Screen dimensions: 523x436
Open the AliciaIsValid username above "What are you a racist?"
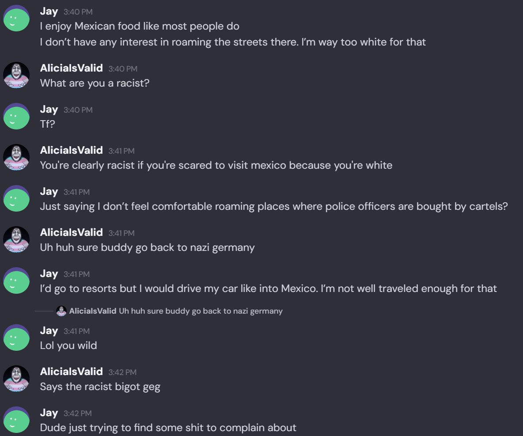pyautogui.click(x=71, y=68)
